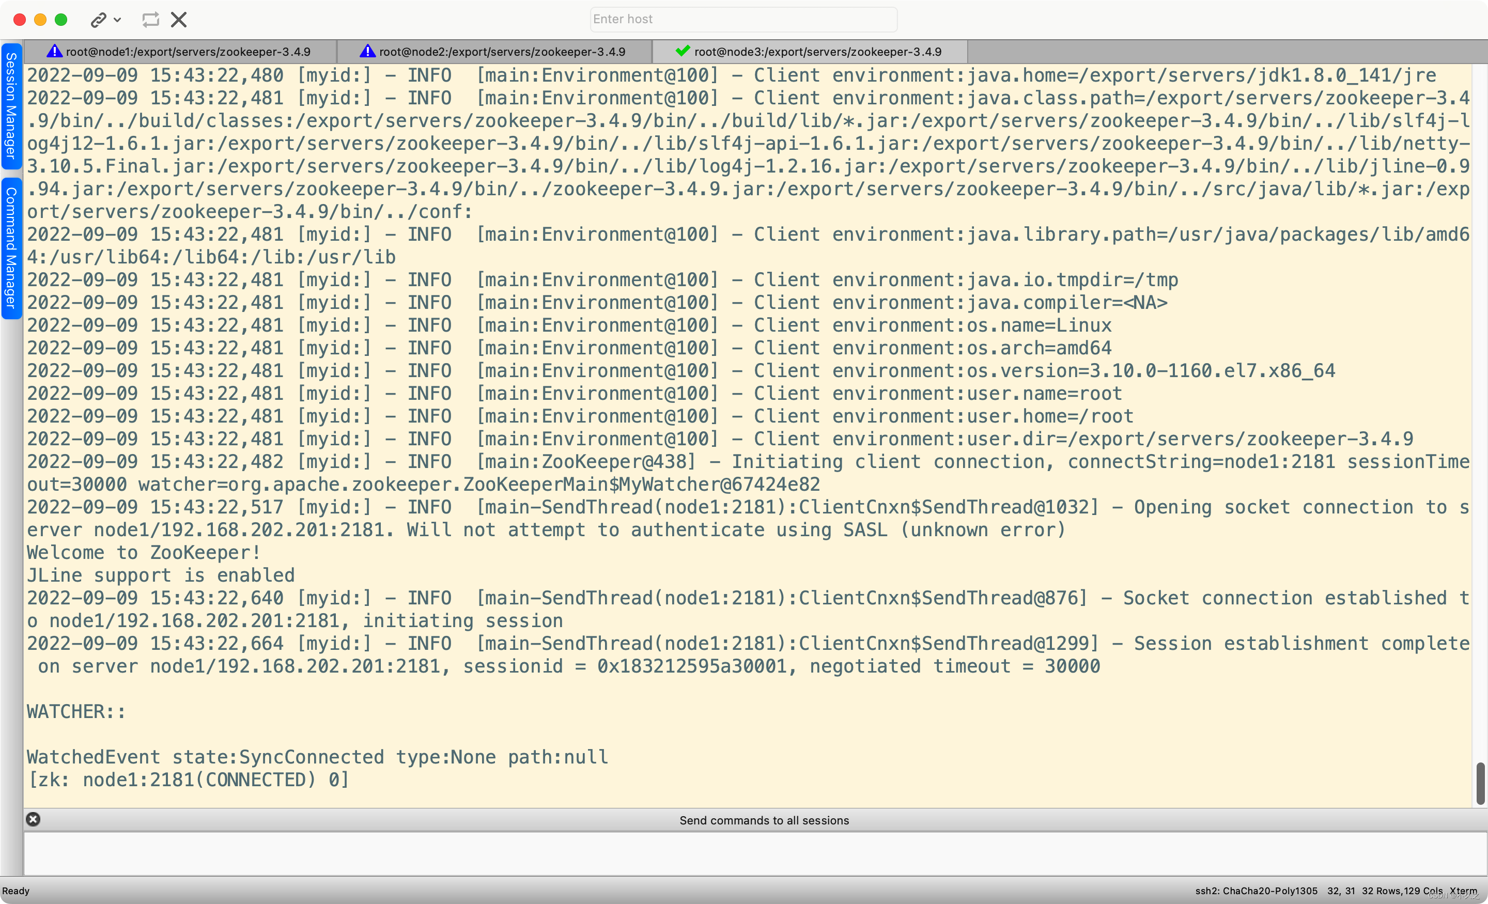1488x904 pixels.
Task: Click the reconnect session icon
Action: pos(150,20)
